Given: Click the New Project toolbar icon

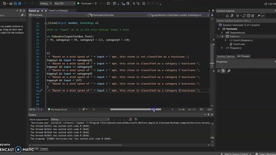Looking at the screenshot, I should tap(5, 3).
